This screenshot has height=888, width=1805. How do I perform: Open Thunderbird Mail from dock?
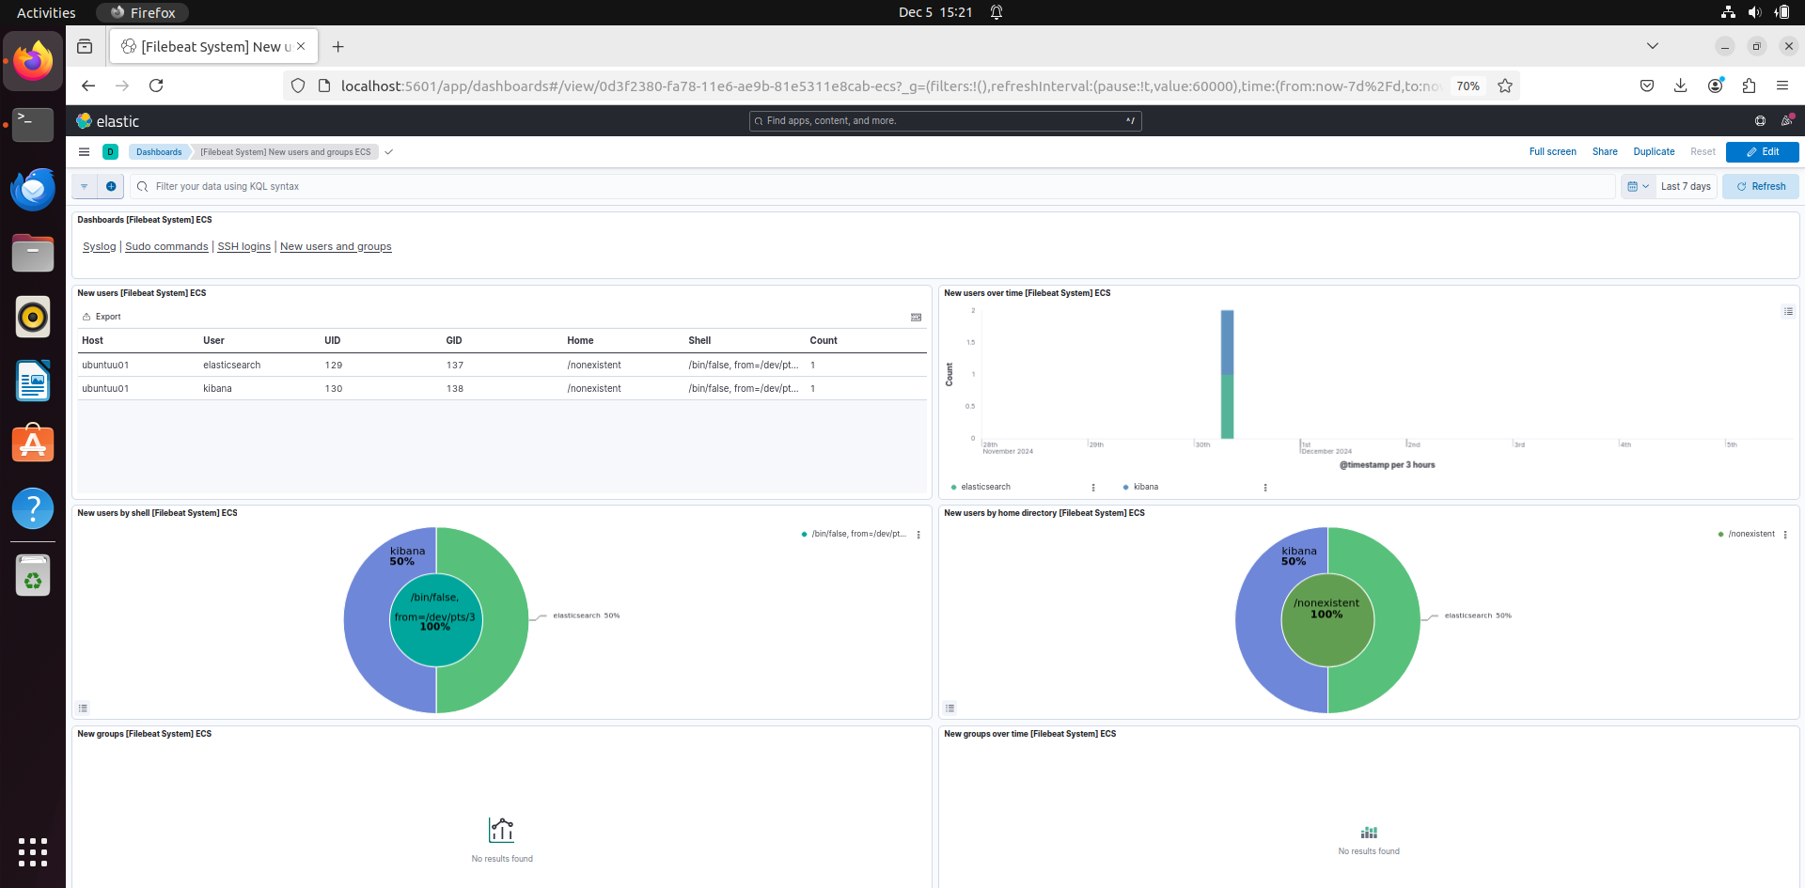click(x=33, y=189)
